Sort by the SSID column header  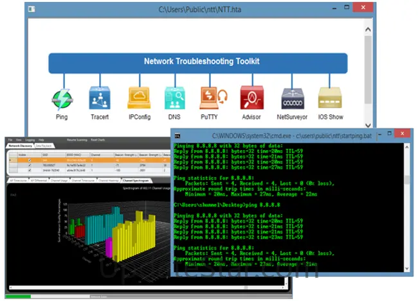coord(53,155)
